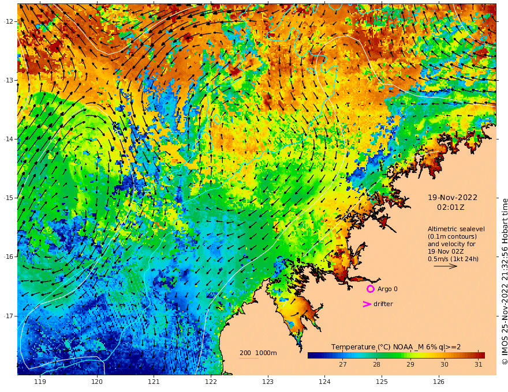
Task: Click the 29 tick on the colorbar
Action: coord(410,364)
